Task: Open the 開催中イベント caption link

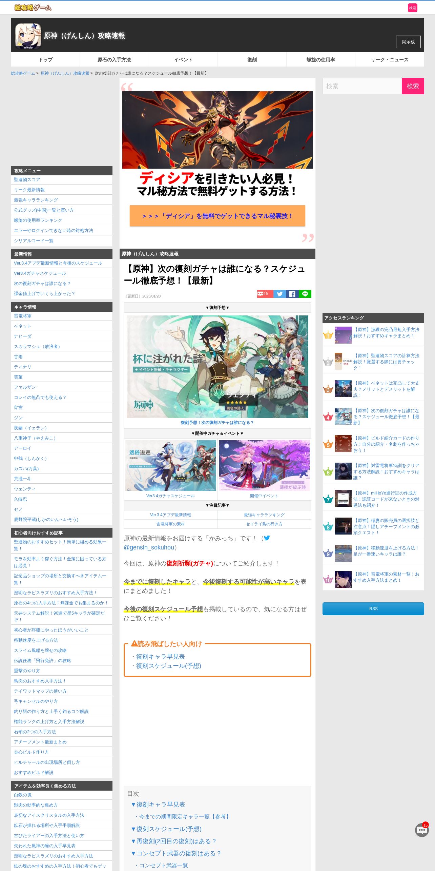Action: coord(264,496)
